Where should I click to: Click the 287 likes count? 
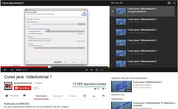point(98,89)
